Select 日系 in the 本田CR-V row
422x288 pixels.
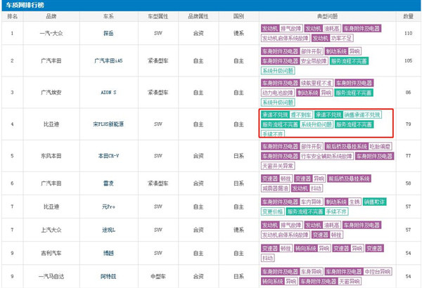tap(238, 156)
